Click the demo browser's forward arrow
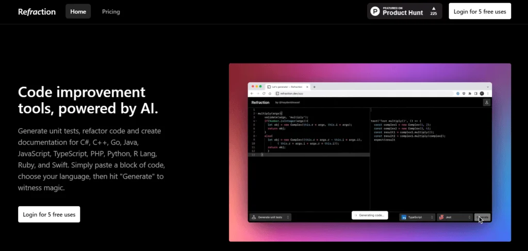The image size is (528, 251). [258, 93]
